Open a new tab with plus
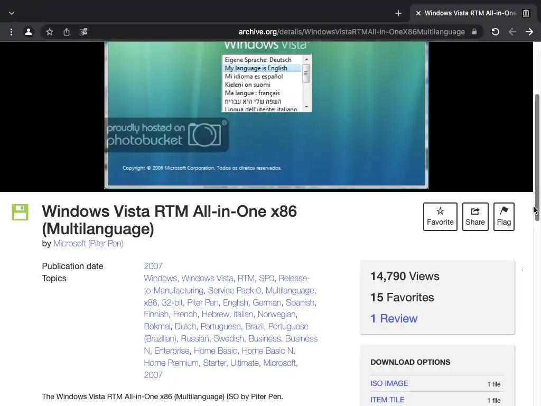 [x=398, y=13]
